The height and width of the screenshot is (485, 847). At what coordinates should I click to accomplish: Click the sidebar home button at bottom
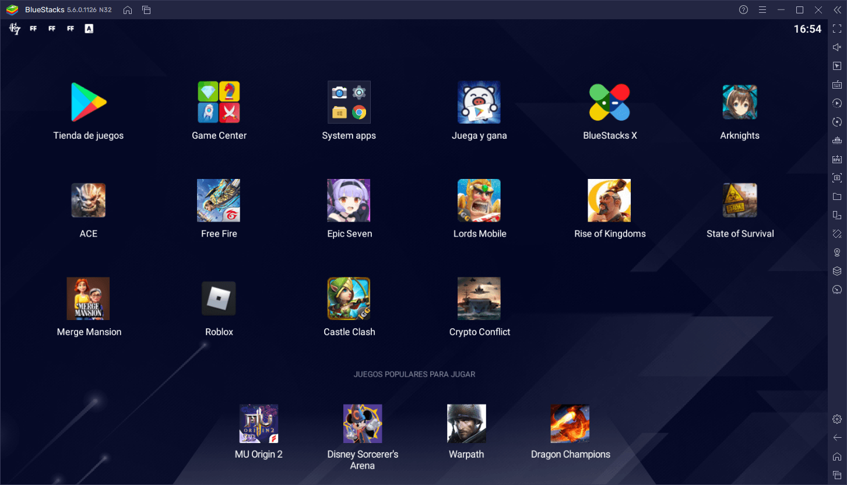click(837, 456)
